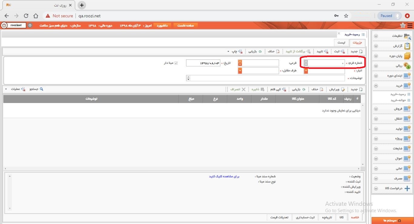414x224 pixels.
Task: Click the حذف button in the items grid toolbar
Action: click(318, 90)
